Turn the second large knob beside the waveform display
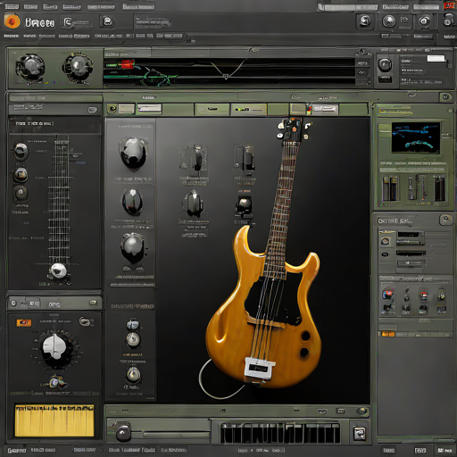457x457 pixels. 78,67
